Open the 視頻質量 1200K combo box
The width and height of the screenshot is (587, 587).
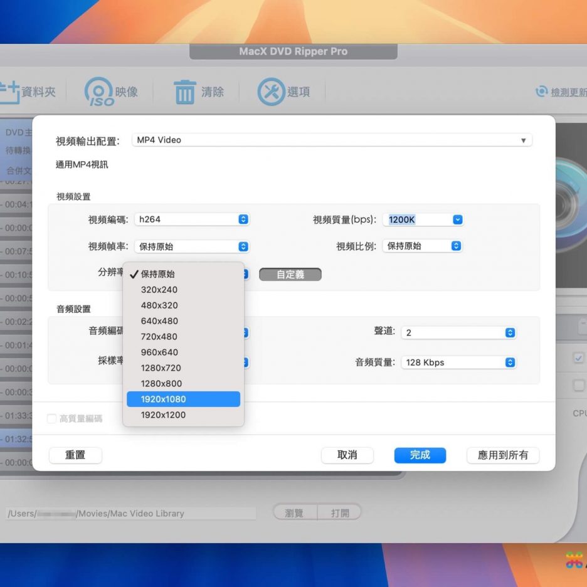click(x=424, y=219)
